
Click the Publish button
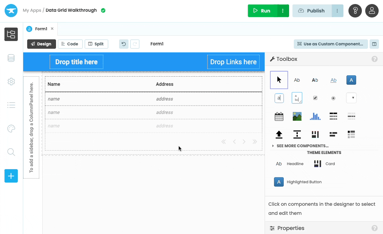point(312,11)
